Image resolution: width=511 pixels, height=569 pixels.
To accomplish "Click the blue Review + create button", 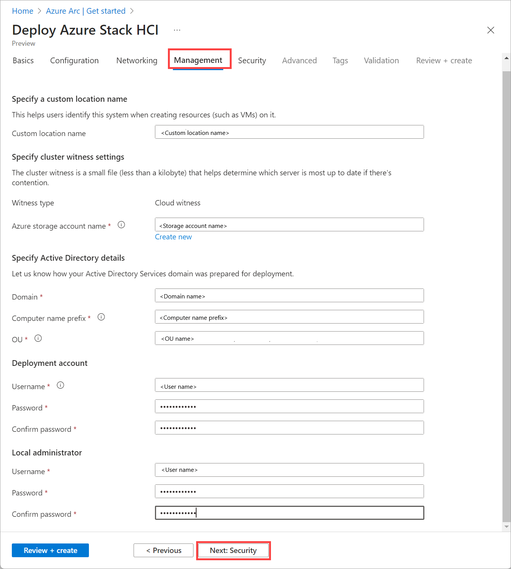I will pyautogui.click(x=50, y=550).
